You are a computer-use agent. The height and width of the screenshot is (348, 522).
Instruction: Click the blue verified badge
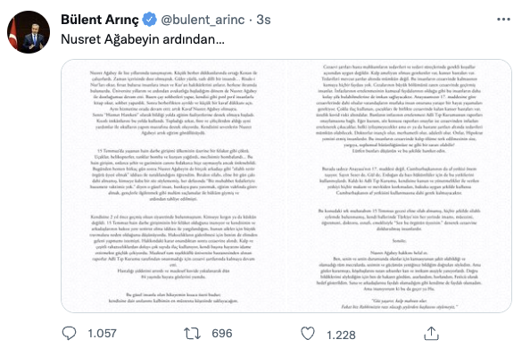[x=150, y=20]
